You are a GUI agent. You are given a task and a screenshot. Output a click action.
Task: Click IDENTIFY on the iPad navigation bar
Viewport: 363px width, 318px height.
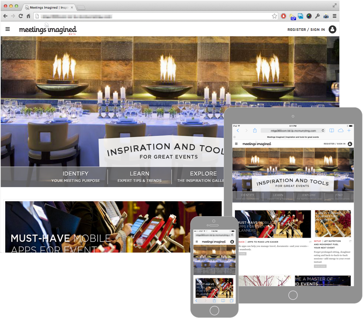tap(247, 197)
